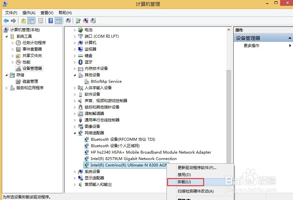Click the 任务计划程序 clock icon

pos(18,43)
